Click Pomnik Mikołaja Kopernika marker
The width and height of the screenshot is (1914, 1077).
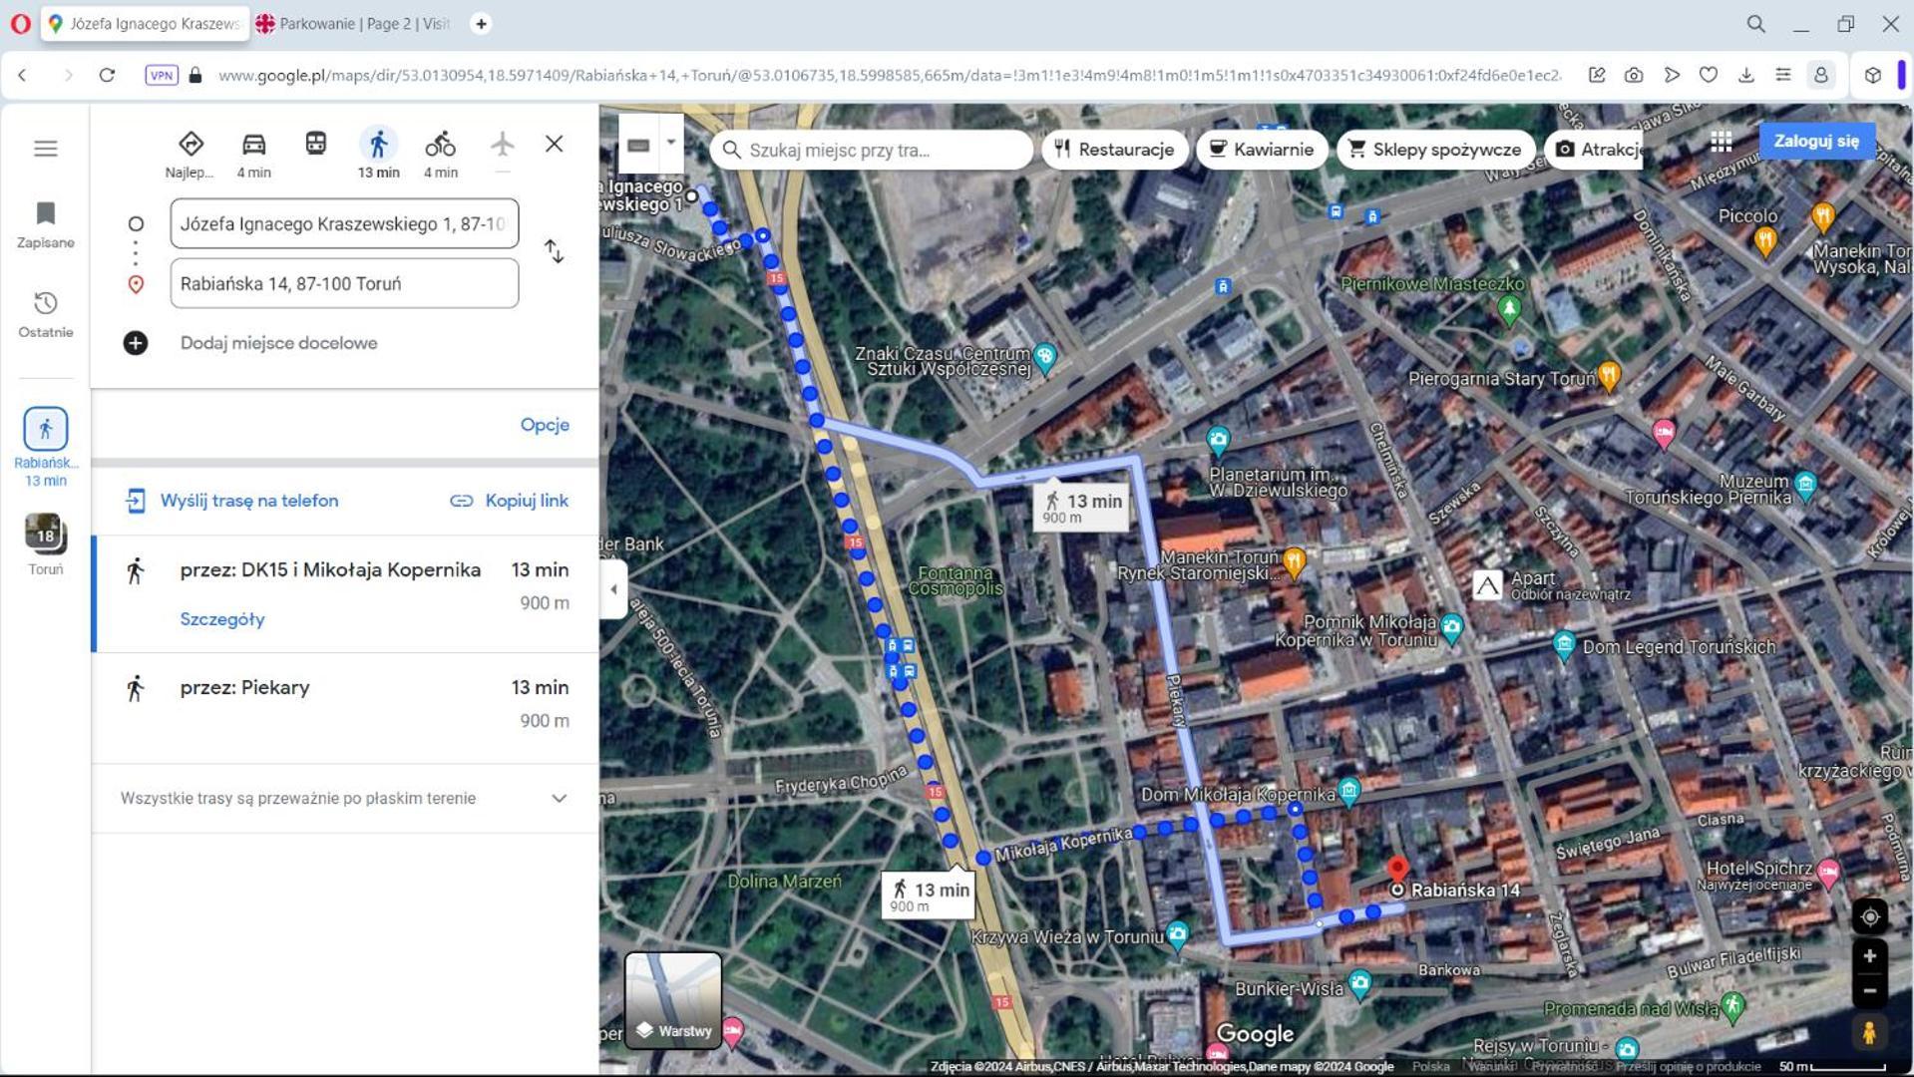(1452, 628)
